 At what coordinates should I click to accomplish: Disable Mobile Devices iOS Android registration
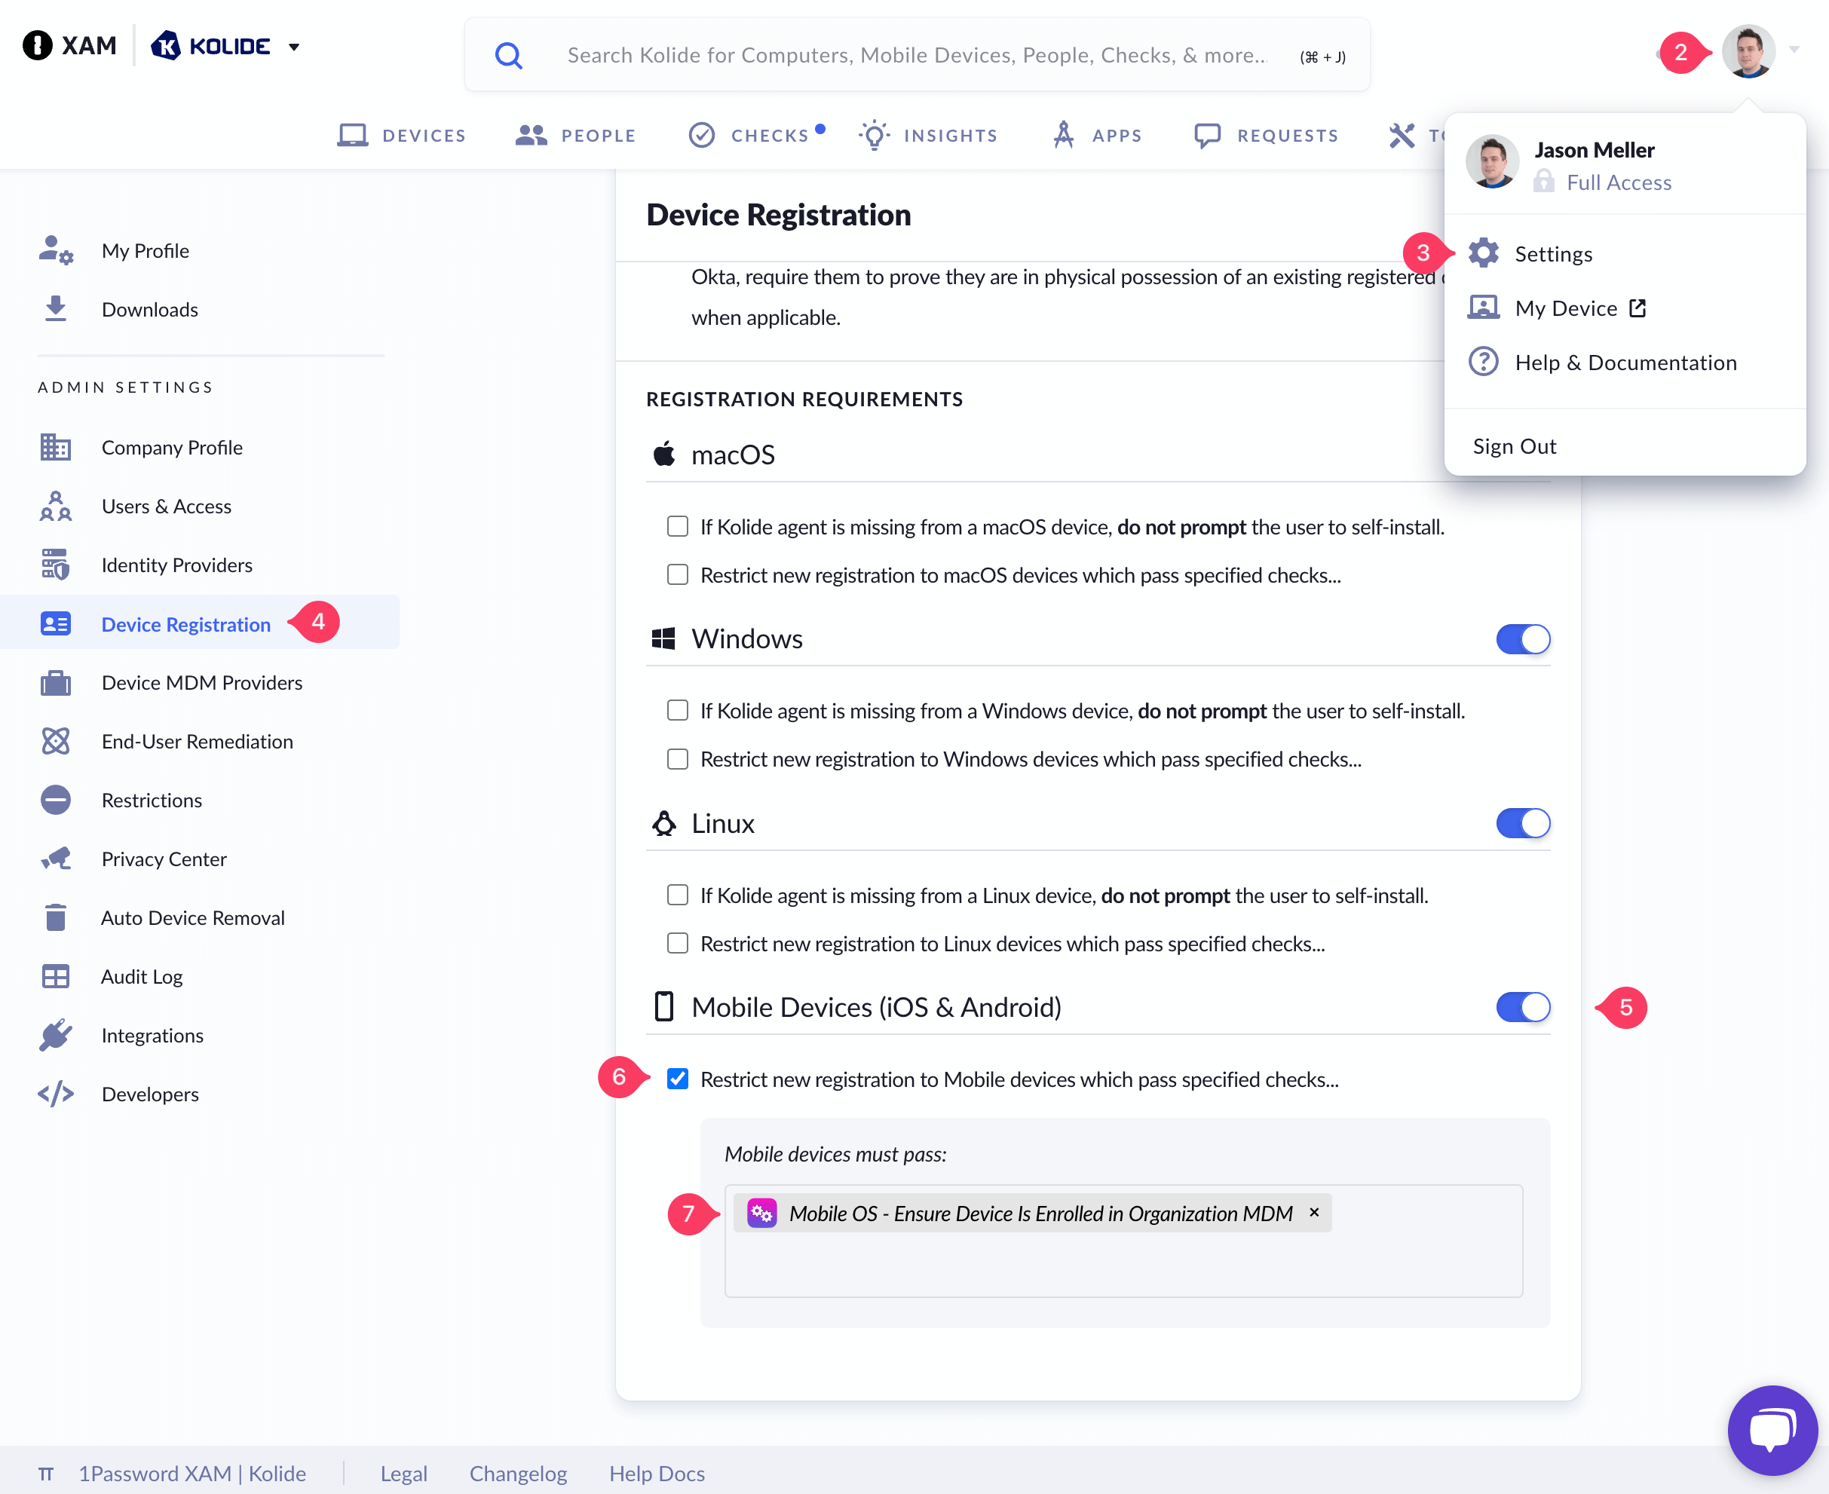[1522, 1005]
